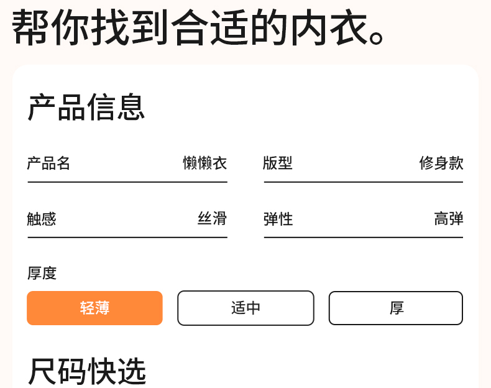Viewport: 491px width, 388px height.
Task: Click the underline beneath 产品名 row
Action: (x=127, y=182)
